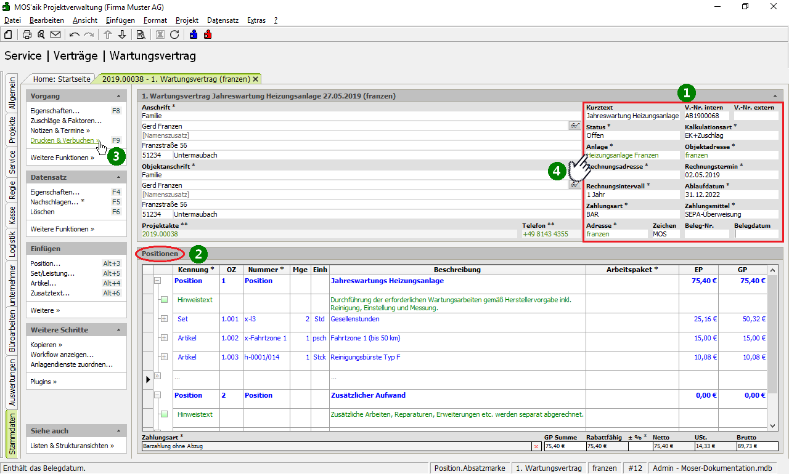Switch to the Home: Startseite tab

[x=62, y=79]
